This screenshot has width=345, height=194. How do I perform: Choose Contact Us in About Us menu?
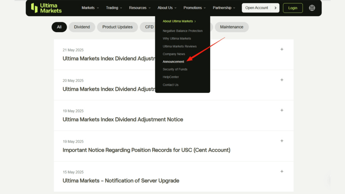170,85
